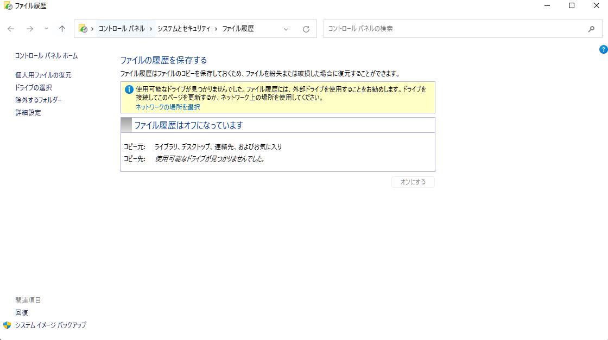Open help via the blue question mark icon
608x340 pixels.
(603, 49)
